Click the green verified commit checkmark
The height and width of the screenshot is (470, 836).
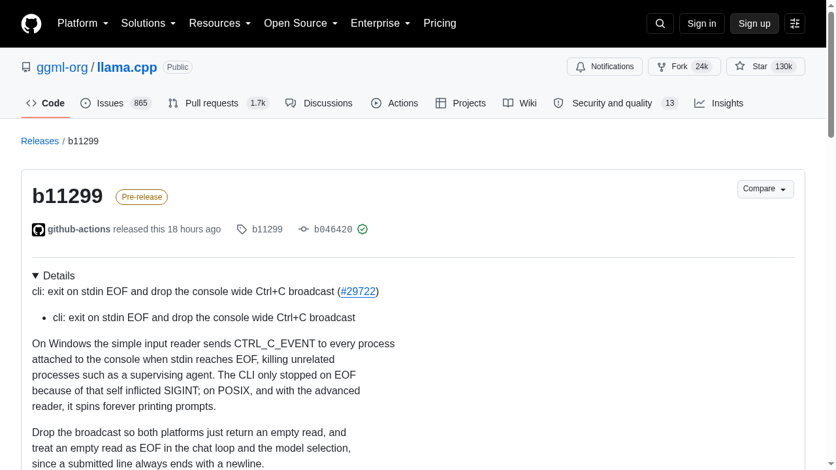[362, 229]
